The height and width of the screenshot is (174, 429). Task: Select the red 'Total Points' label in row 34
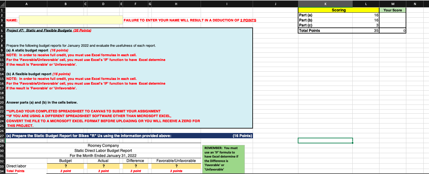15,171
